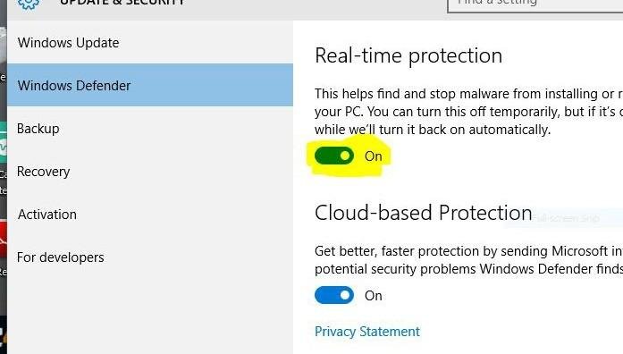Click the Real-time protection heading
This screenshot has height=354, width=623.
[x=408, y=55]
